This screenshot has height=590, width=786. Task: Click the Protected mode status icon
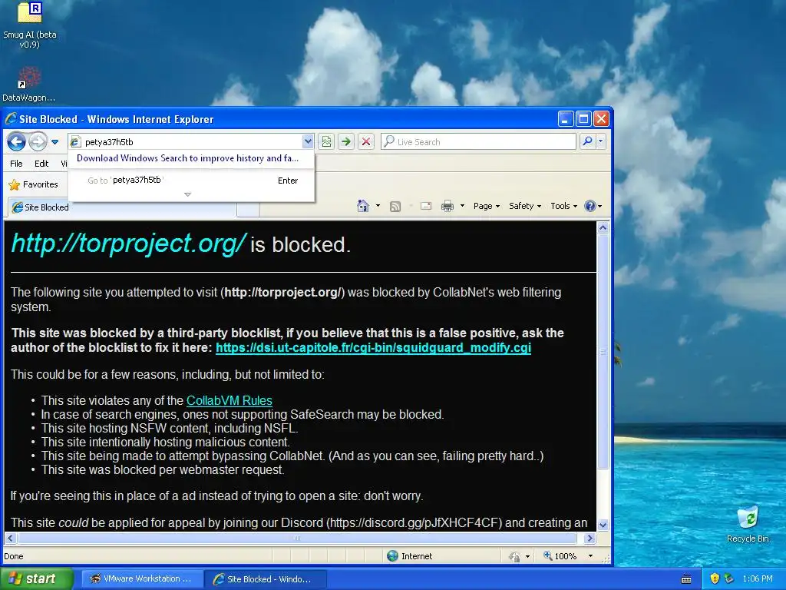[x=514, y=556]
